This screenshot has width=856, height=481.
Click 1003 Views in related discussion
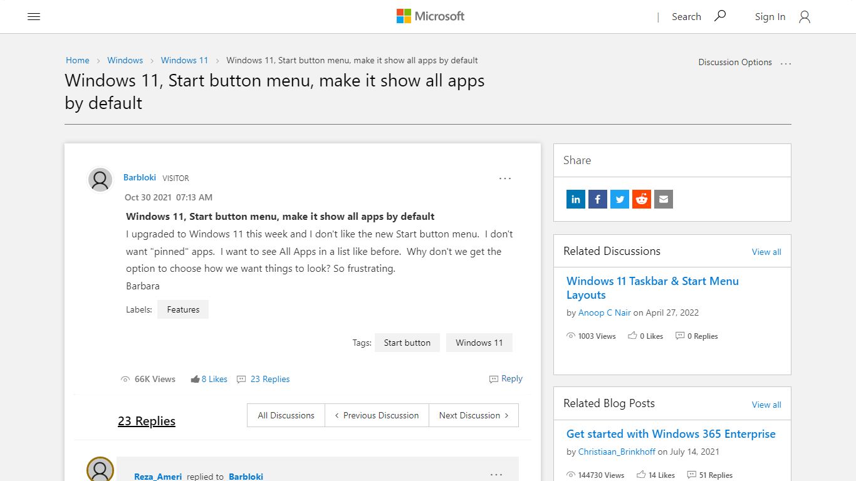click(x=597, y=336)
